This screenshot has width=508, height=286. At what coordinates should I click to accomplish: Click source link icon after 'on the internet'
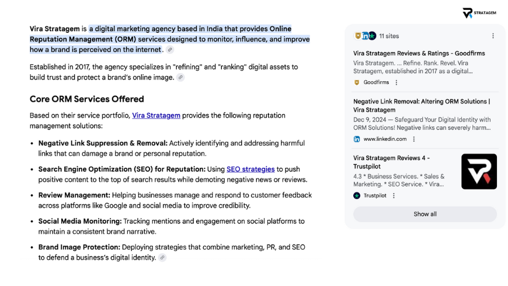point(170,50)
